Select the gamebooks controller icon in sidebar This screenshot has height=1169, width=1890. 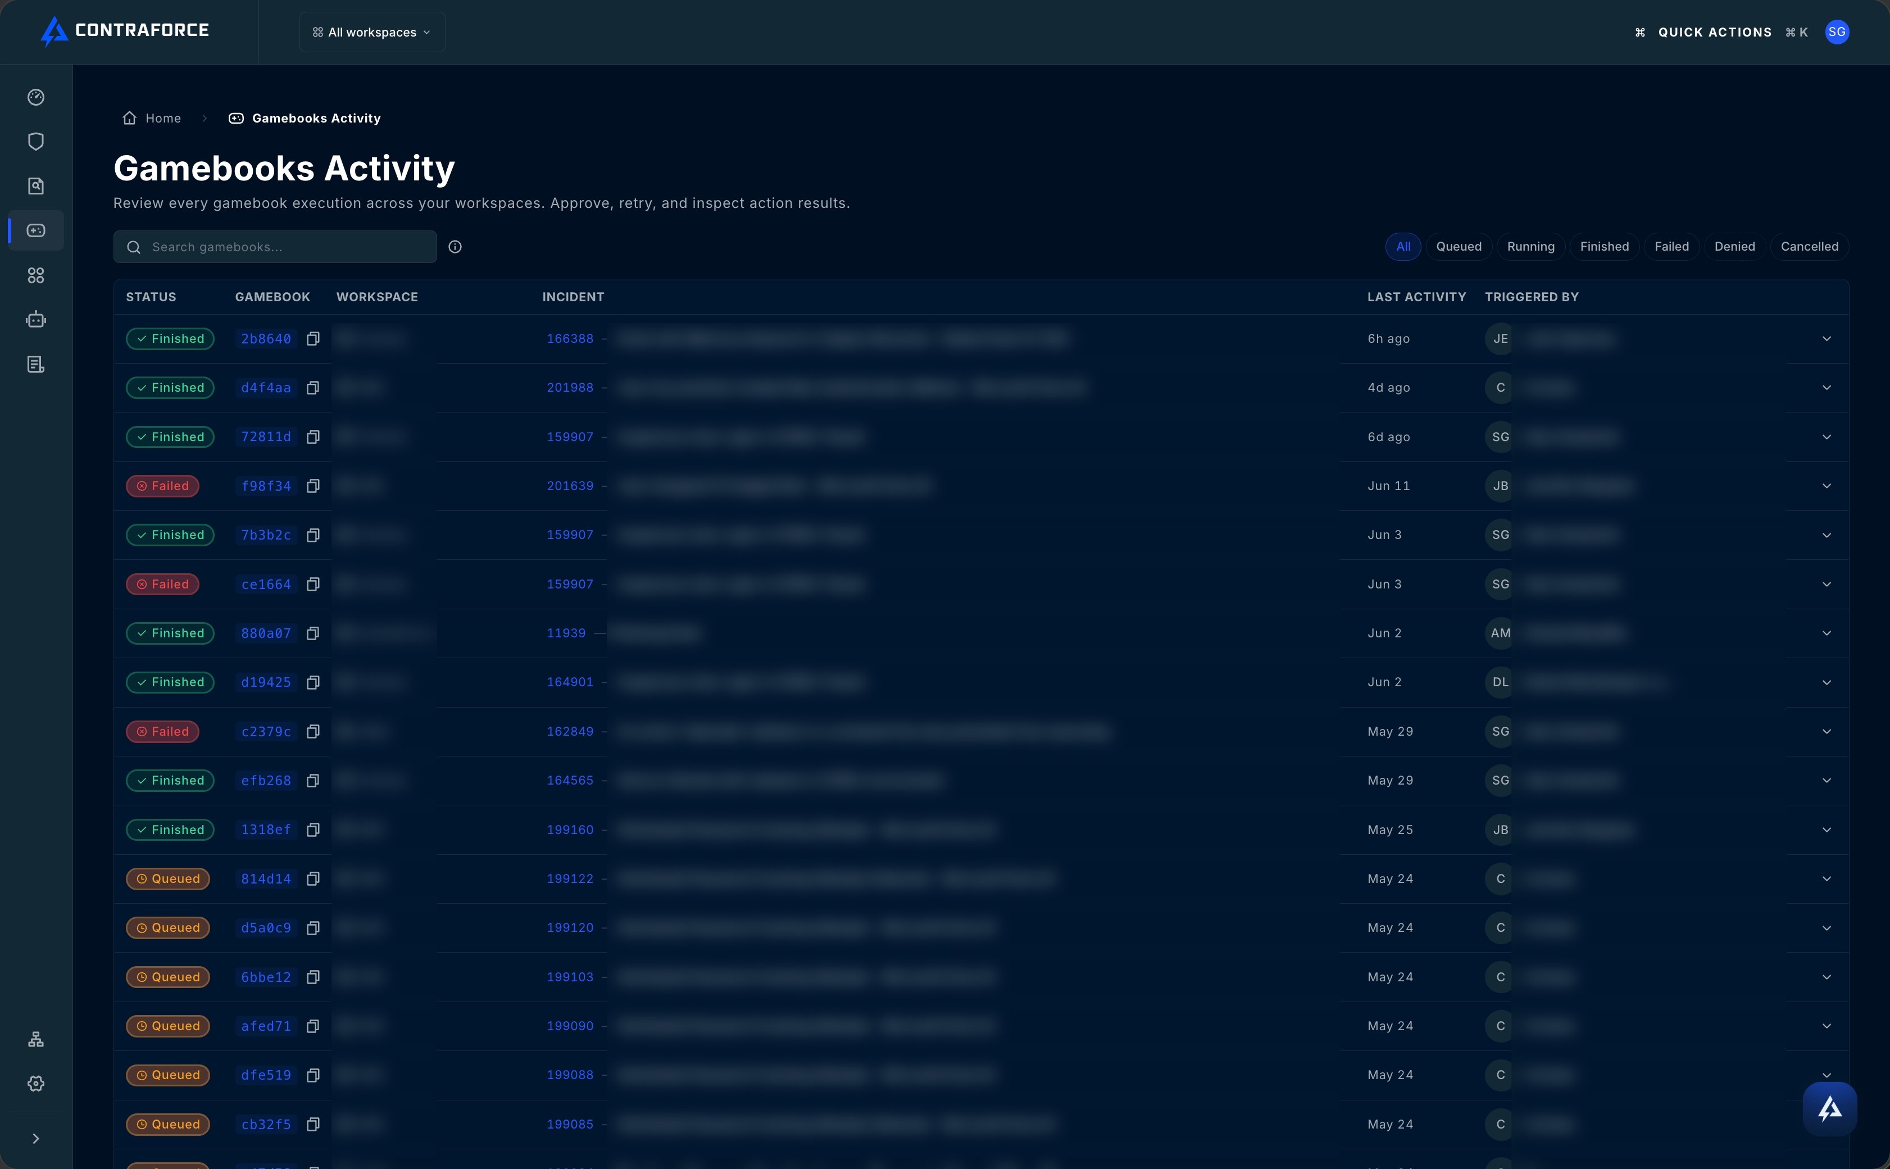point(35,230)
